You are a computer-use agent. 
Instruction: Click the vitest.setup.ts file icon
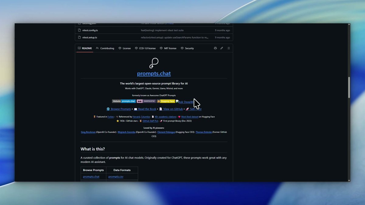click(x=79, y=37)
